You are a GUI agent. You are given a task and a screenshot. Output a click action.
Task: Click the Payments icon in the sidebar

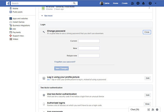11,32
